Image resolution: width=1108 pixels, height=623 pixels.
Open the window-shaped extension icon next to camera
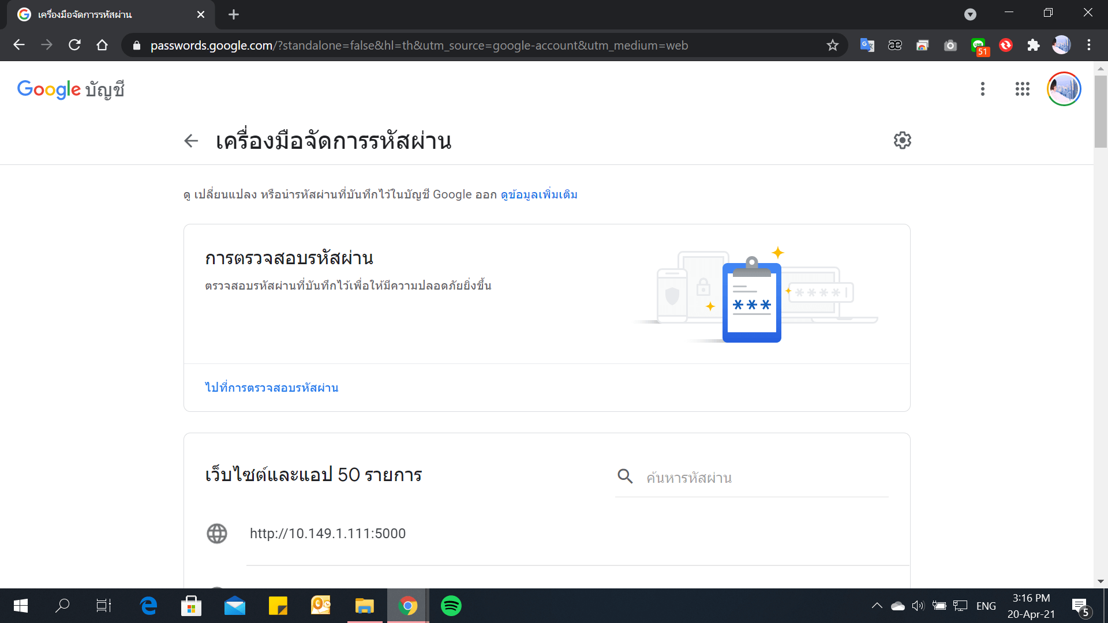(x=922, y=45)
